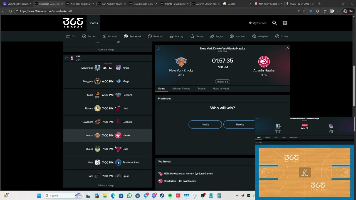Open browser settings and more menu
This screenshot has width=356, height=200.
(x=338, y=11)
